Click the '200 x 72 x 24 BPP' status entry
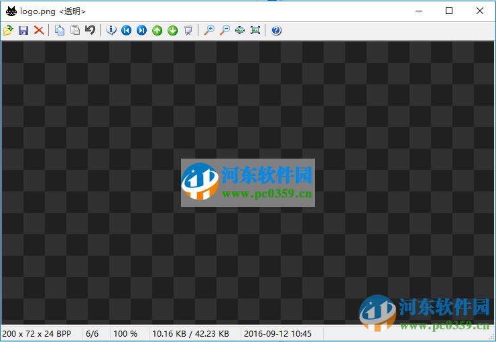Viewport: 496px width, 342px height. [37, 333]
